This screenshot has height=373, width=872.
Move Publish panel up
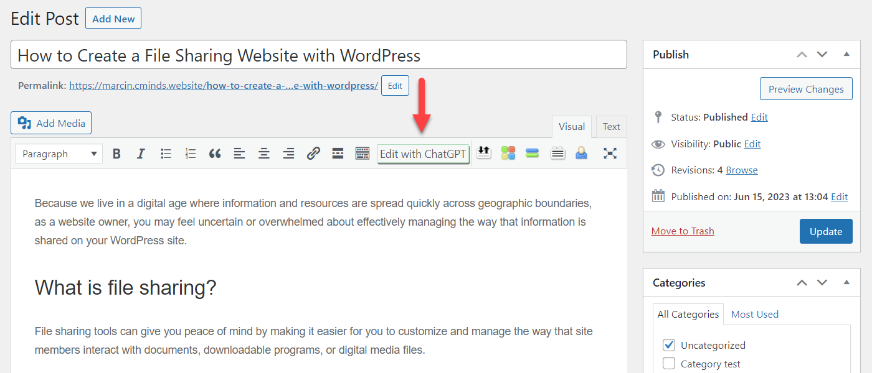coord(802,55)
